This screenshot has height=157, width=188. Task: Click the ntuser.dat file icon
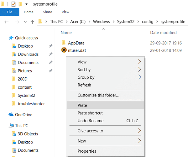tap(63, 50)
